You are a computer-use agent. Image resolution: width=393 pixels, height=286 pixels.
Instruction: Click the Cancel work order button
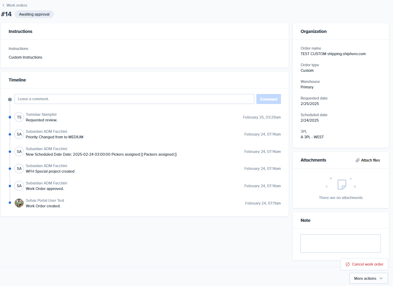pyautogui.click(x=364, y=264)
